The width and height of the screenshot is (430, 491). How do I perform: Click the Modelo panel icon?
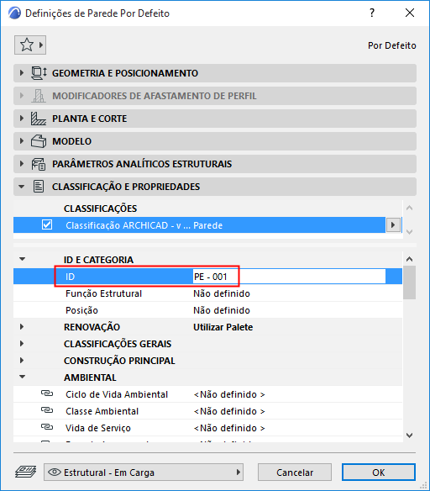coord(39,141)
